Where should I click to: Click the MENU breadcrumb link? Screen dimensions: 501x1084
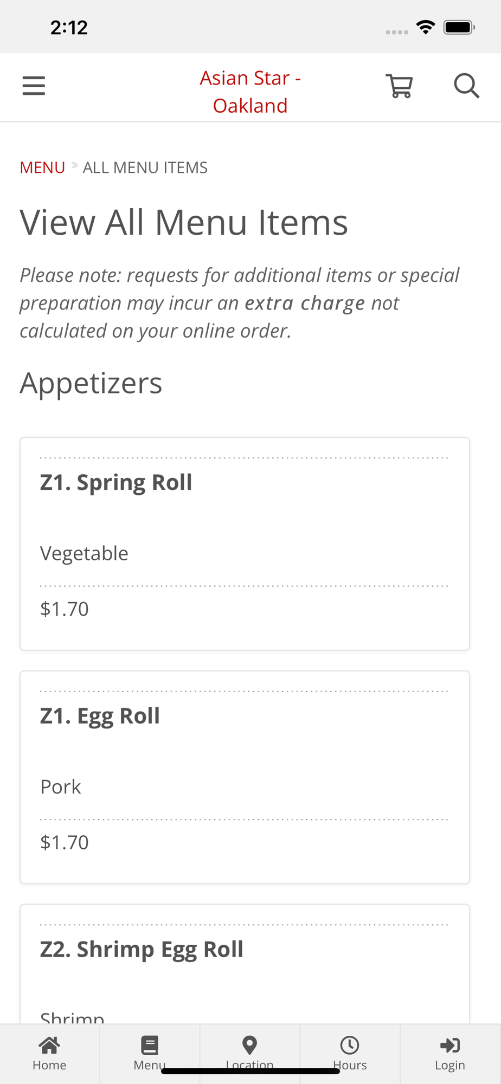coord(42,167)
